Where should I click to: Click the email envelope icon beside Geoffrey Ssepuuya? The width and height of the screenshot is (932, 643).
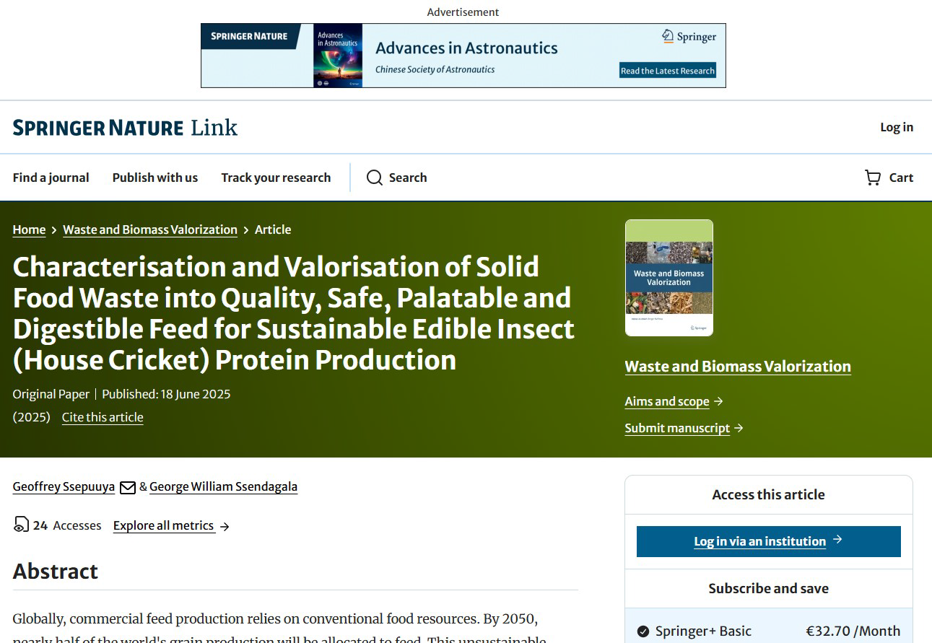(128, 487)
